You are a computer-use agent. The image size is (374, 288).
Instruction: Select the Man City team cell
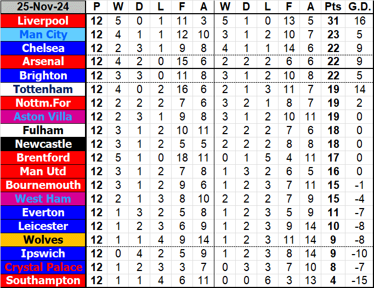point(43,35)
